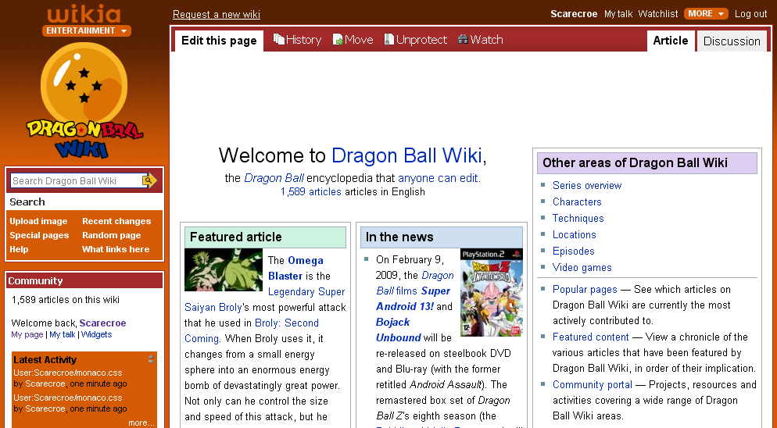777x428 pixels.
Task: Open the Omega Blaster article link
Action: tap(295, 268)
